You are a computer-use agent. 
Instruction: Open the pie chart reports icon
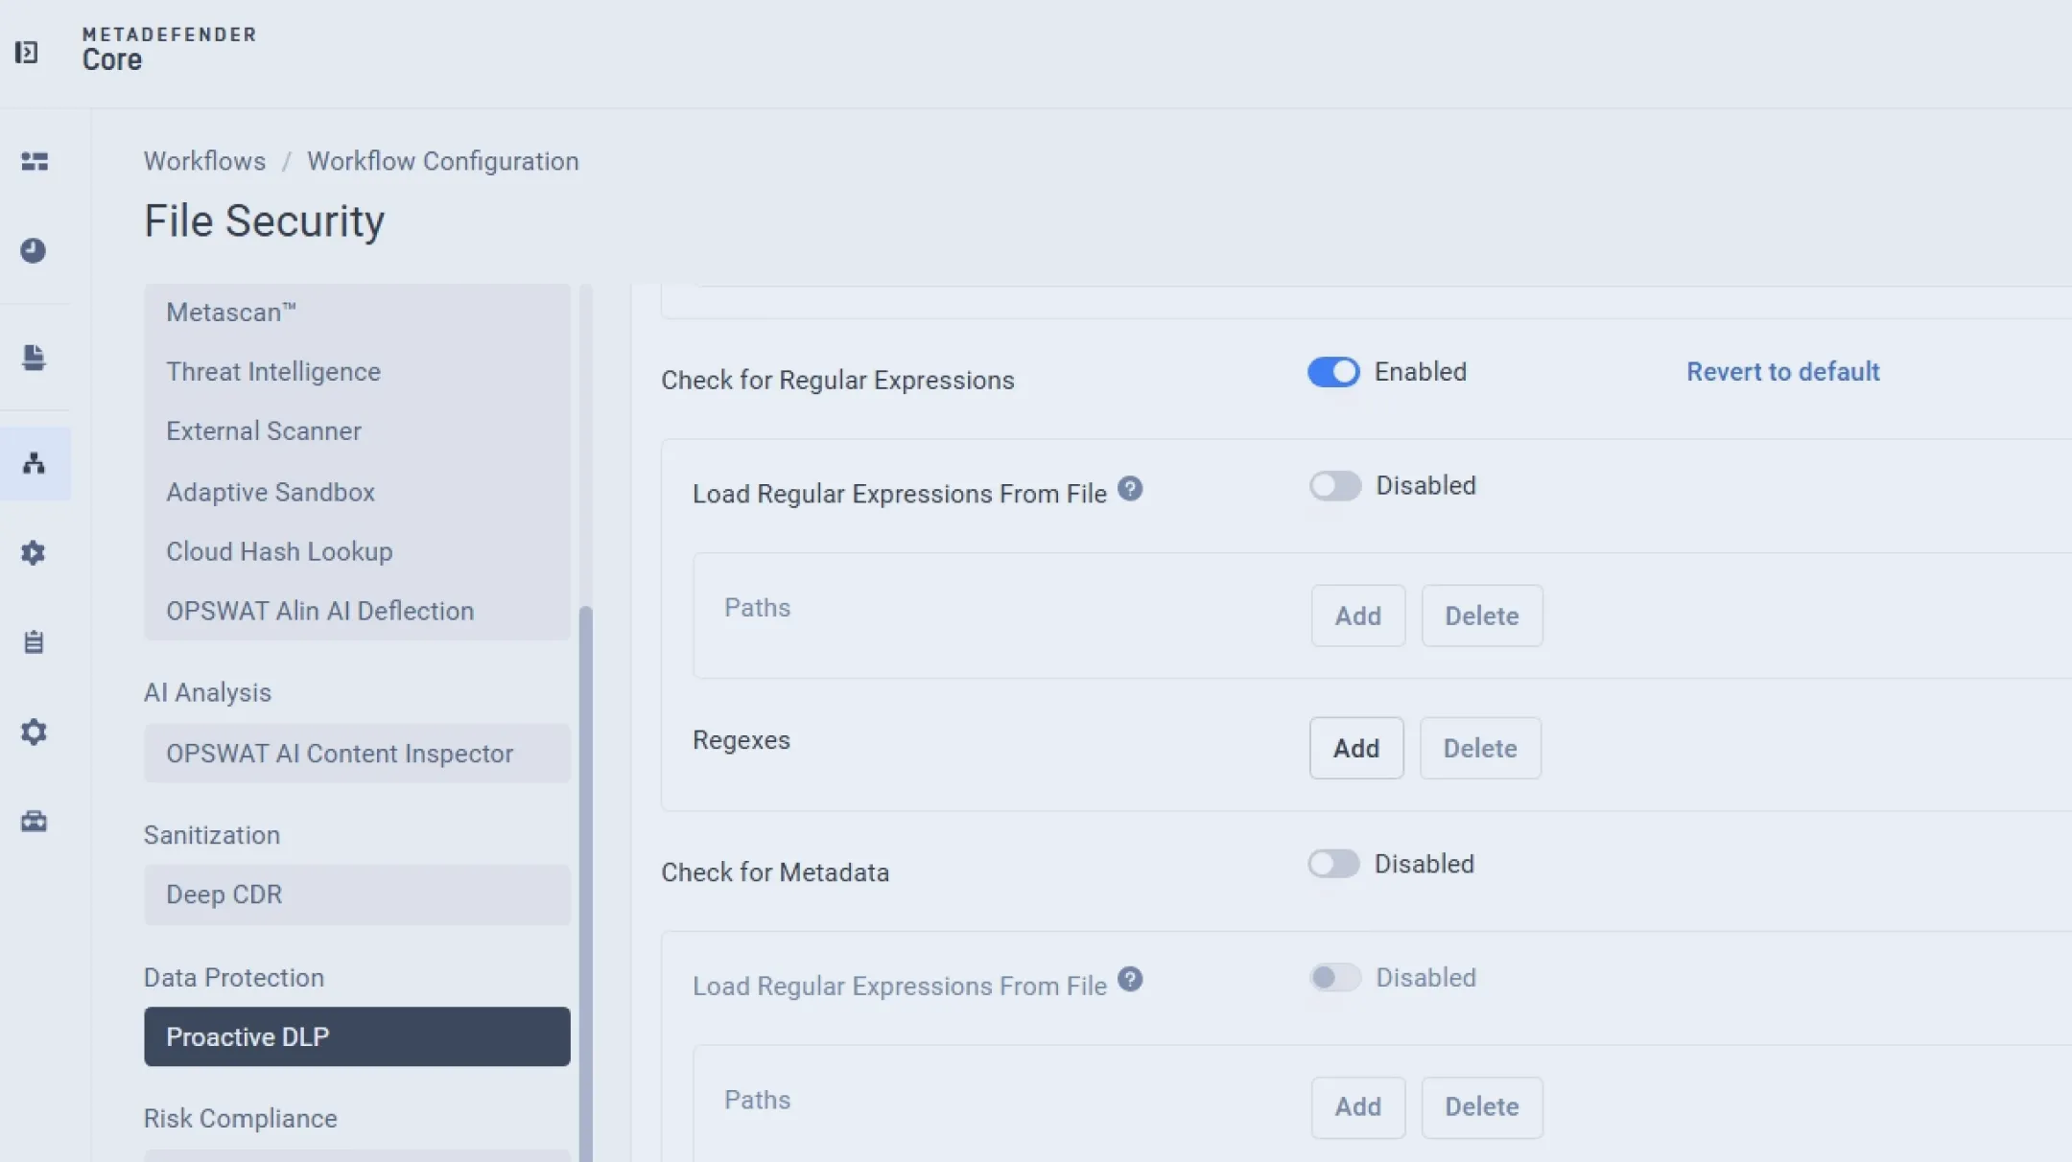click(34, 250)
